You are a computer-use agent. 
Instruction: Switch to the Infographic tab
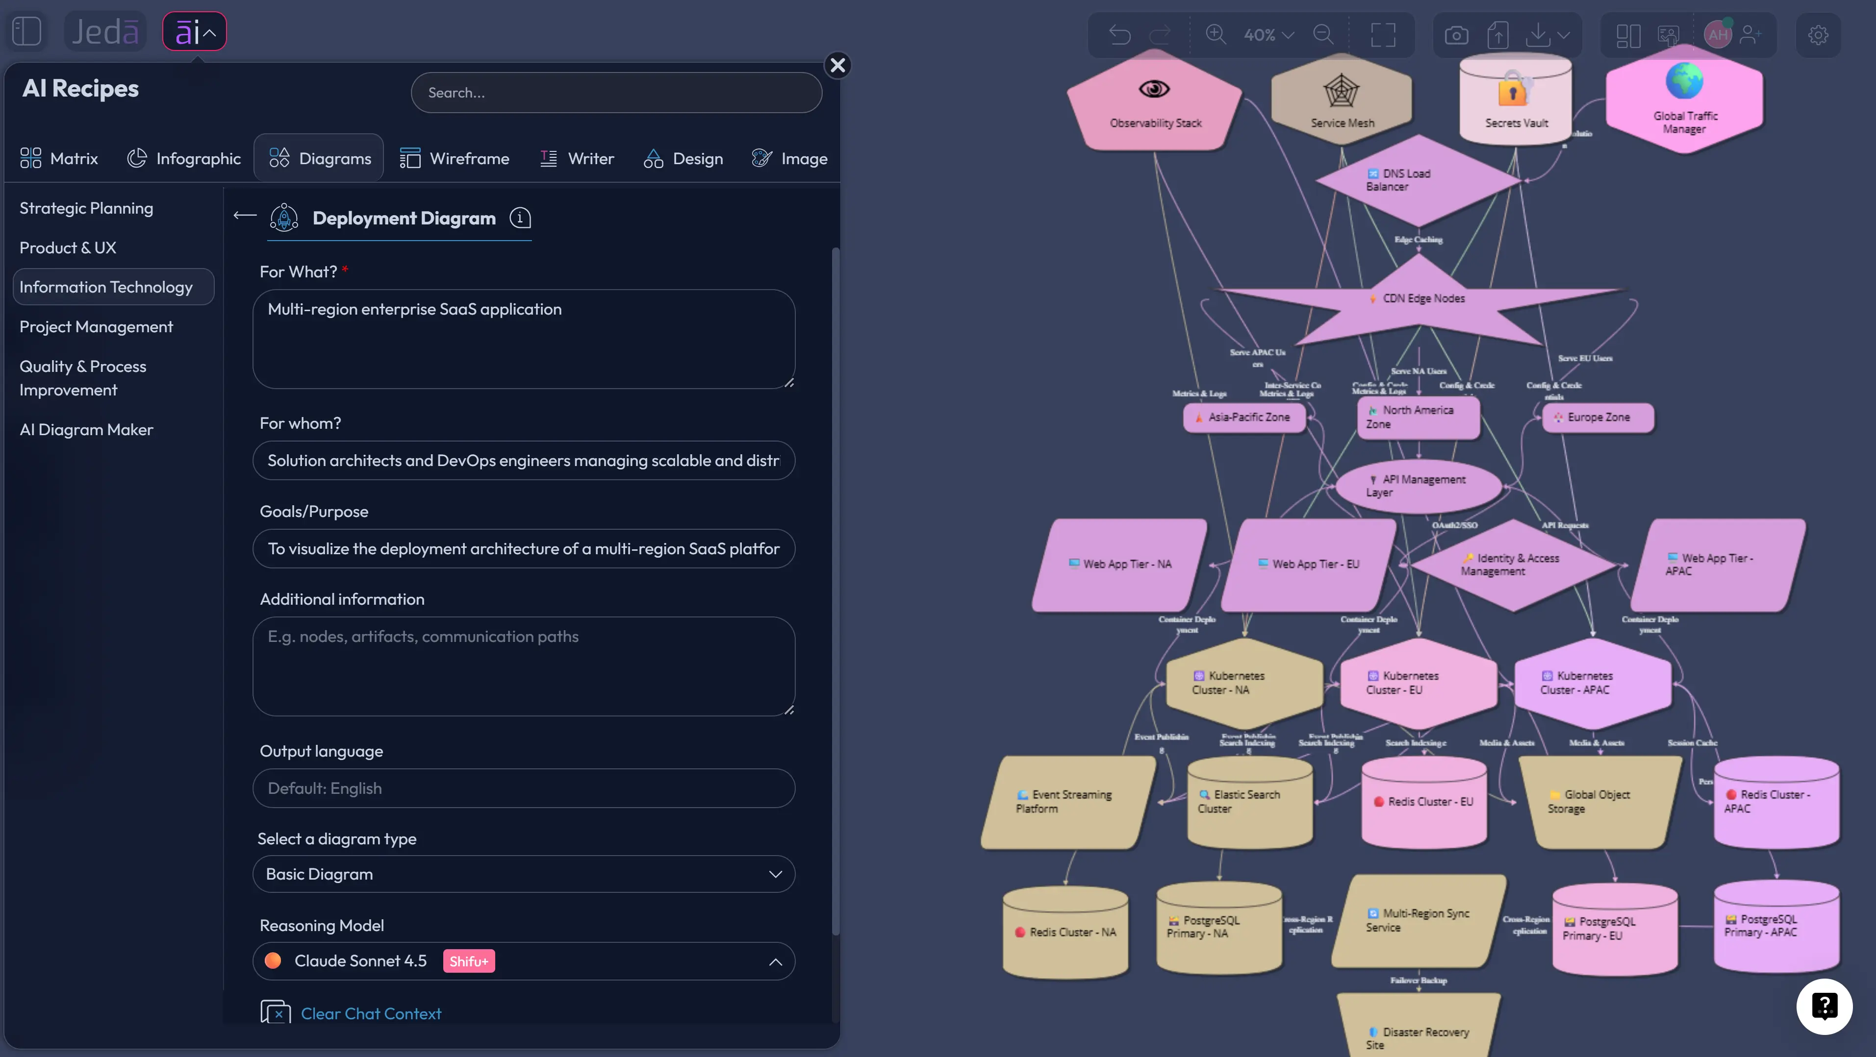(x=183, y=158)
